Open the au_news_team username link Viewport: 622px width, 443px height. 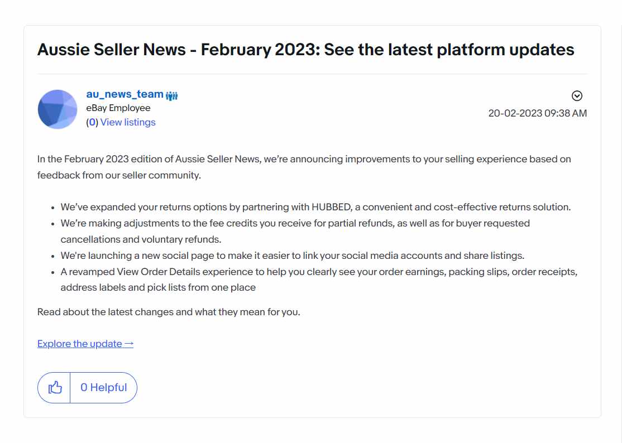(x=125, y=94)
